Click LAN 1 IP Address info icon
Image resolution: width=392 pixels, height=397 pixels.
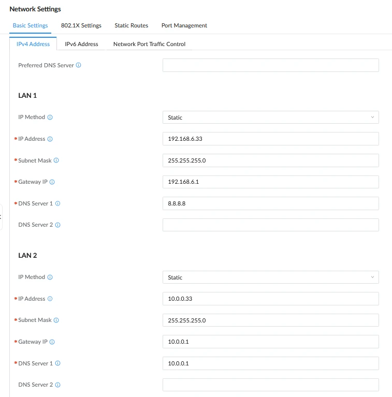point(50,139)
